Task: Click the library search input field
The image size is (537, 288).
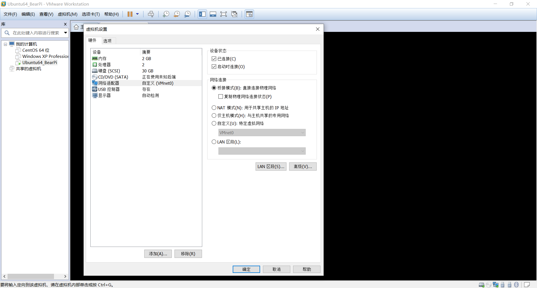Action: [36, 33]
